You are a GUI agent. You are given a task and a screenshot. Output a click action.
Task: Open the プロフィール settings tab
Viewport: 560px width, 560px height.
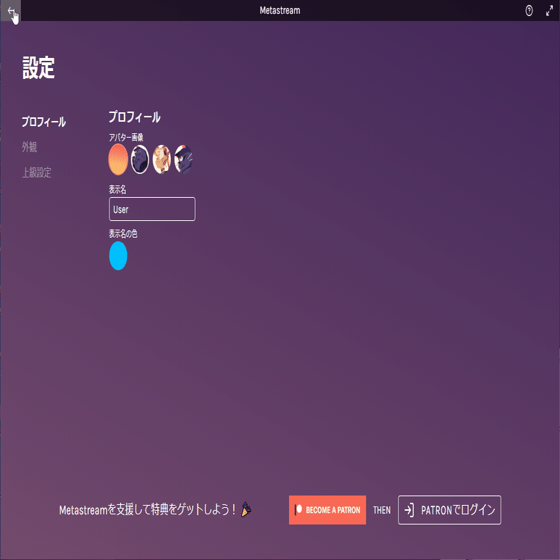tap(43, 122)
